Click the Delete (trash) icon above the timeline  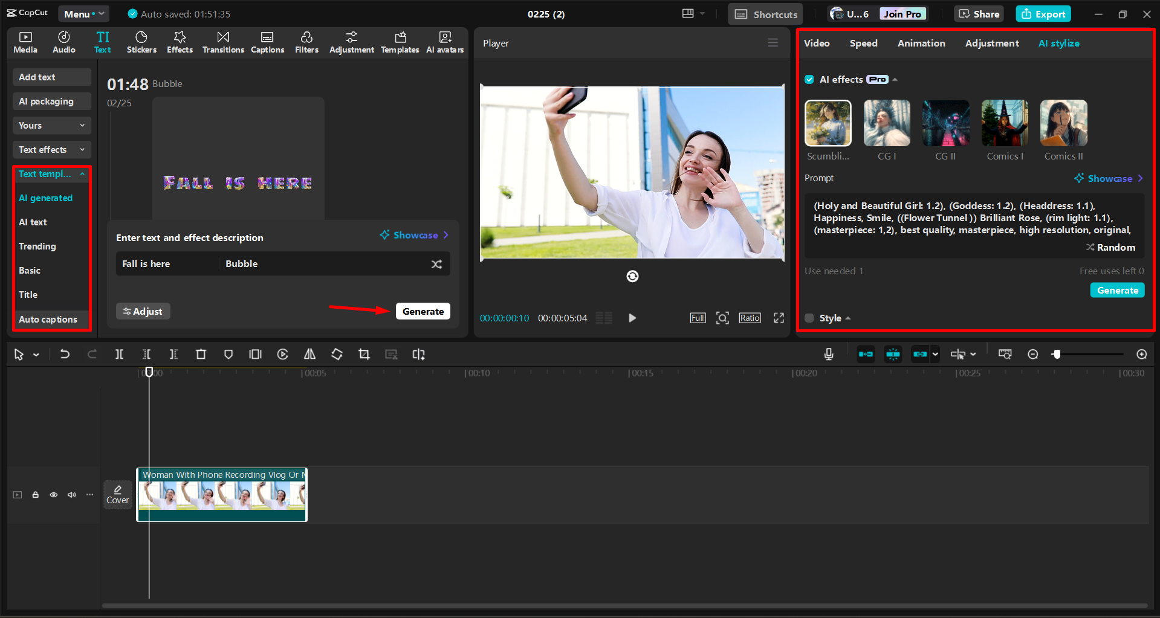click(x=201, y=355)
